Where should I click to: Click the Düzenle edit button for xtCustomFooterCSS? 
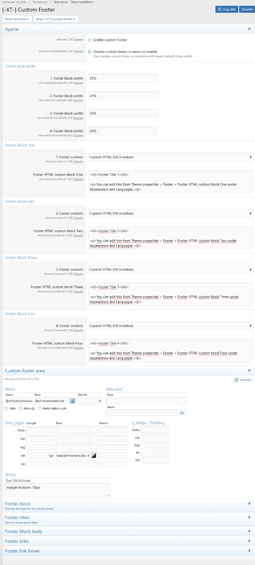coord(242,380)
